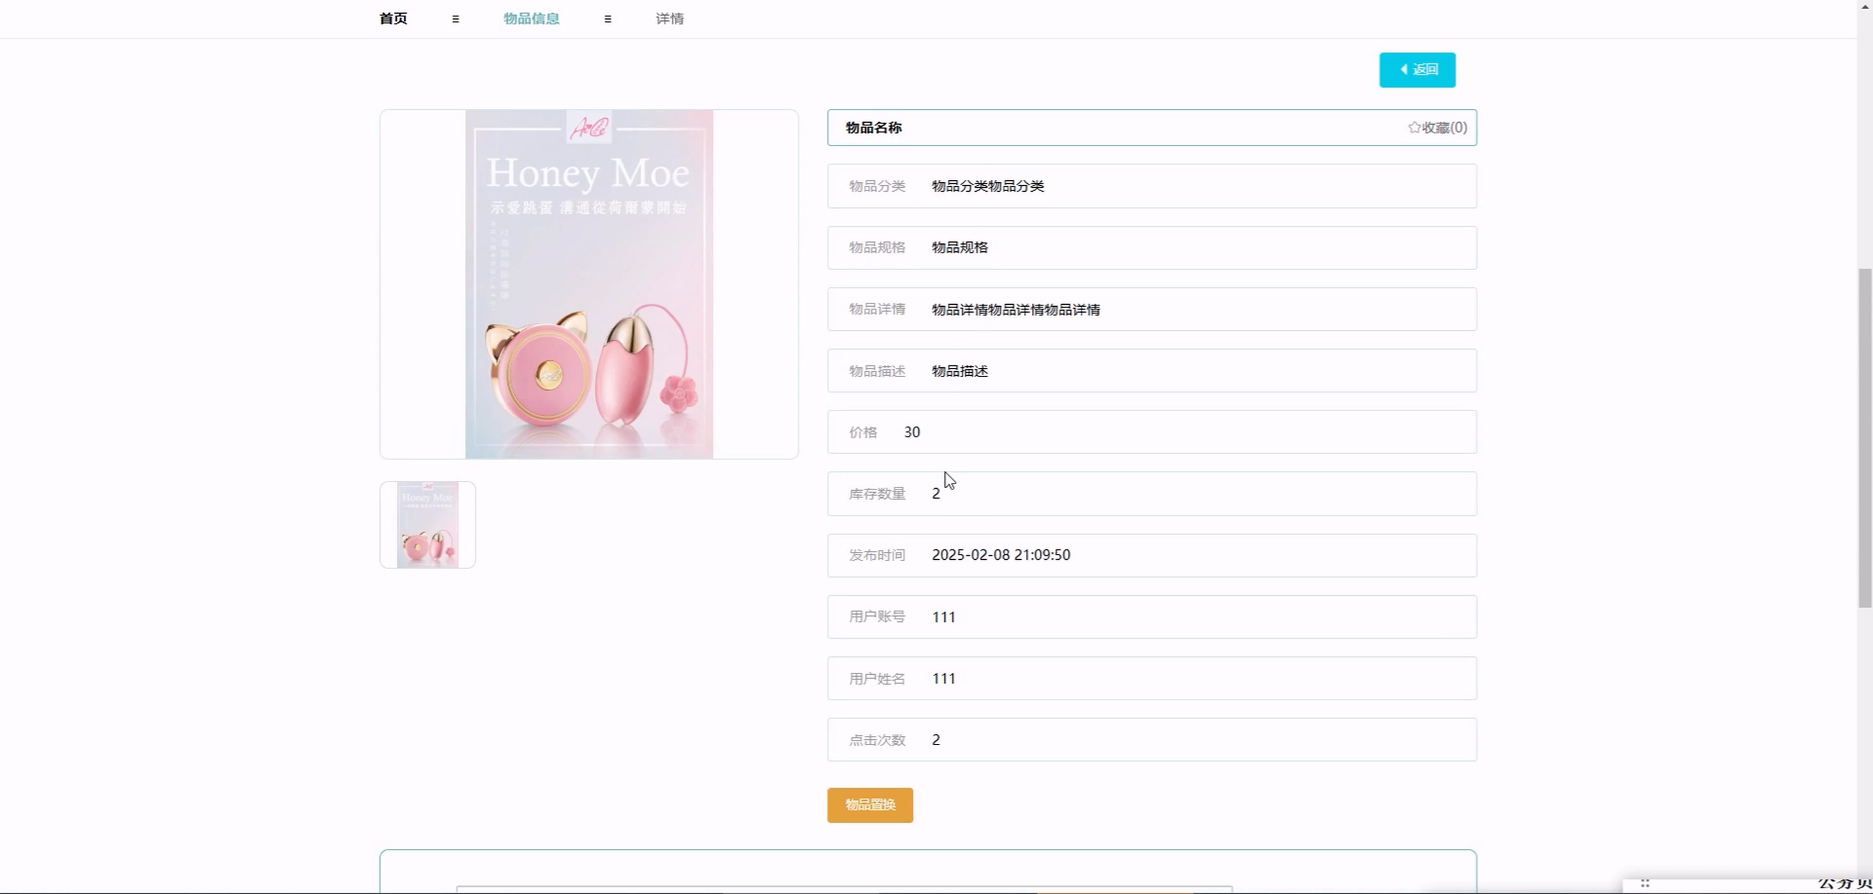Click the 用户账号 row showing 111
This screenshot has height=894, width=1873.
coord(1152,617)
